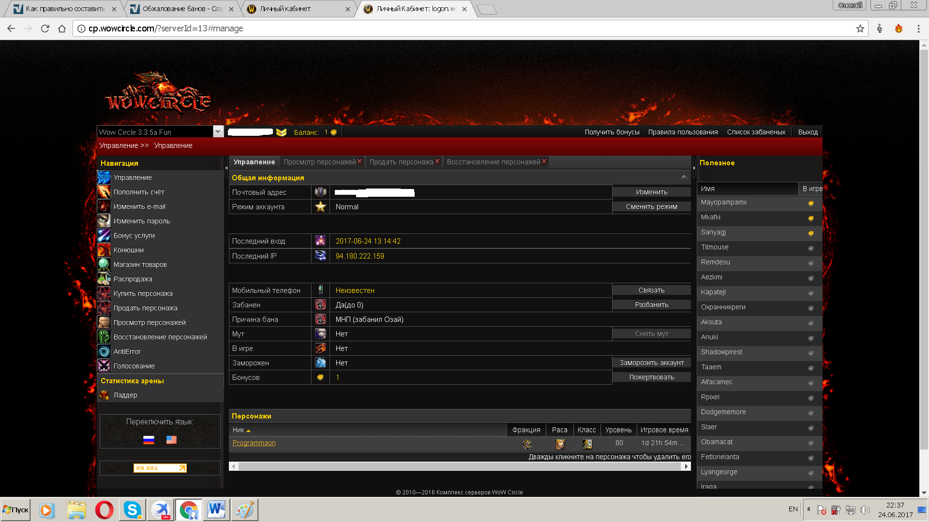Collapse the Общая информация section

click(x=684, y=177)
